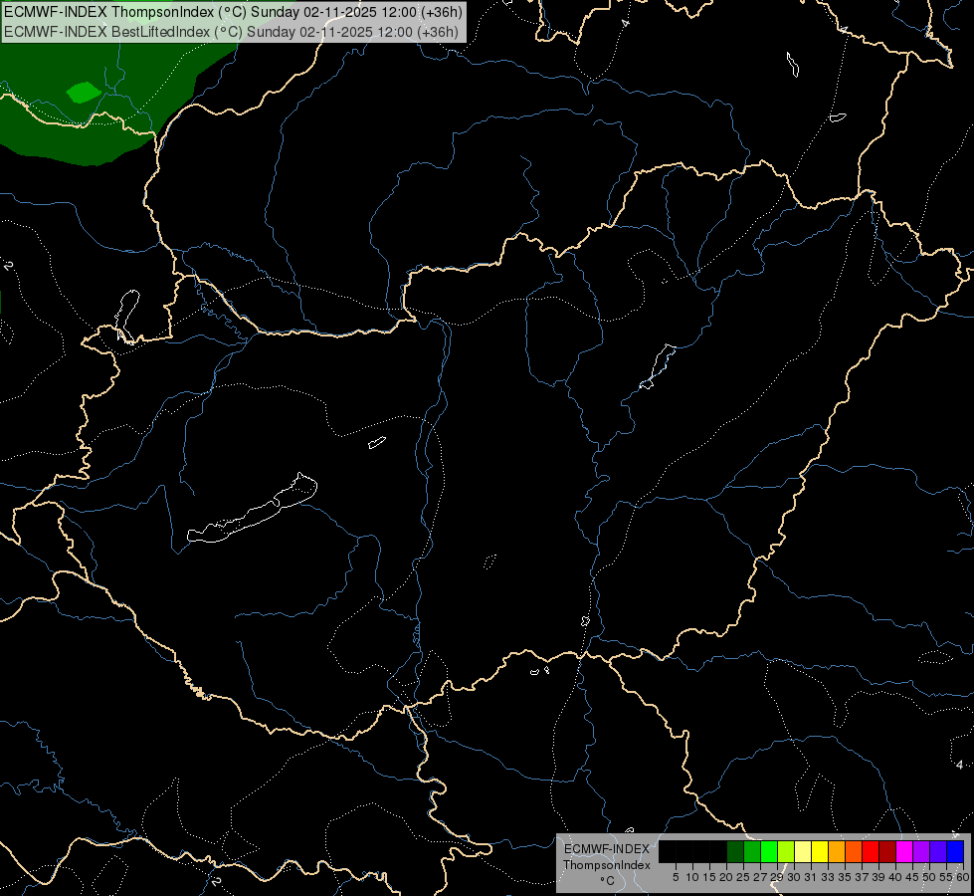
Task: Click the ThompsonIndex label in the legend
Action: click(607, 865)
